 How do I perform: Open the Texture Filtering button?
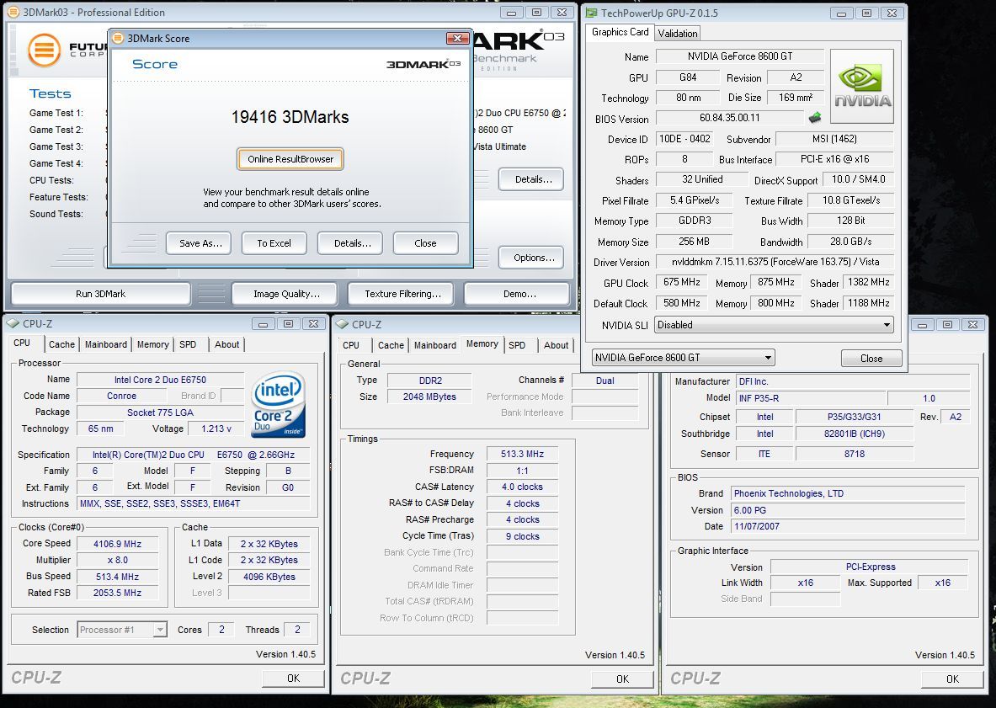click(x=402, y=293)
